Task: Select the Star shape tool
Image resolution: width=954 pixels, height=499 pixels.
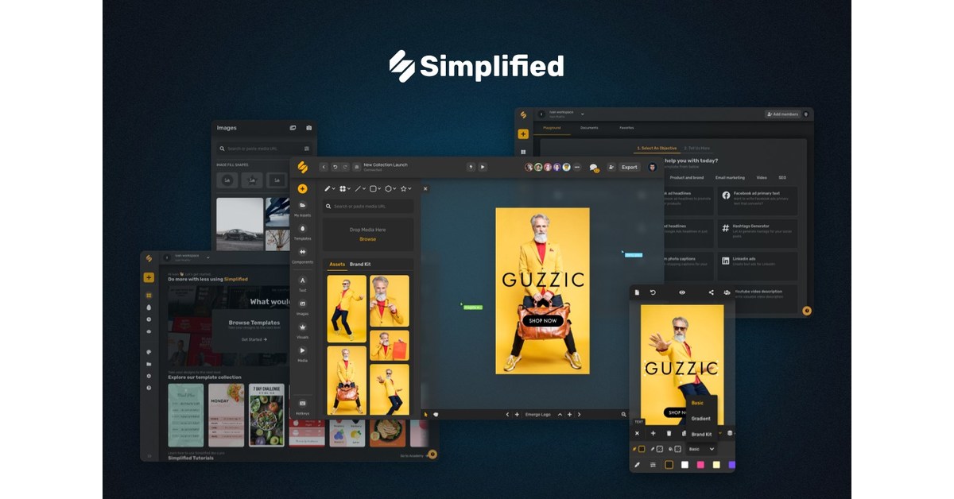Action: pos(403,189)
